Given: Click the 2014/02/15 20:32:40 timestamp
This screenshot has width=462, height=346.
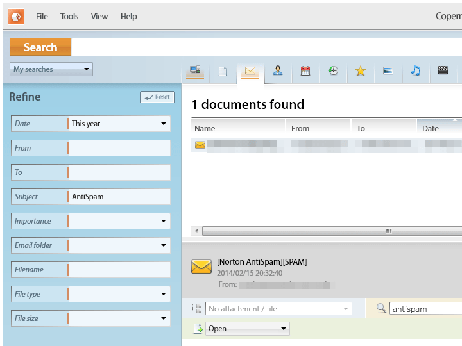Looking at the screenshot, I should pos(250,273).
